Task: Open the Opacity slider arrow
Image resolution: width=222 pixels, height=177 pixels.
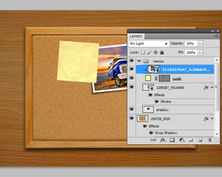Action: tap(200, 44)
